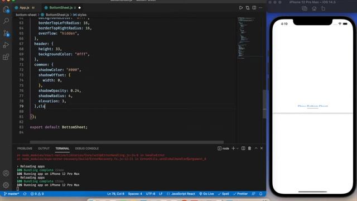Close the terminal panel
Image resolution: width=357 pixels, height=201 pixels.
tap(262, 149)
